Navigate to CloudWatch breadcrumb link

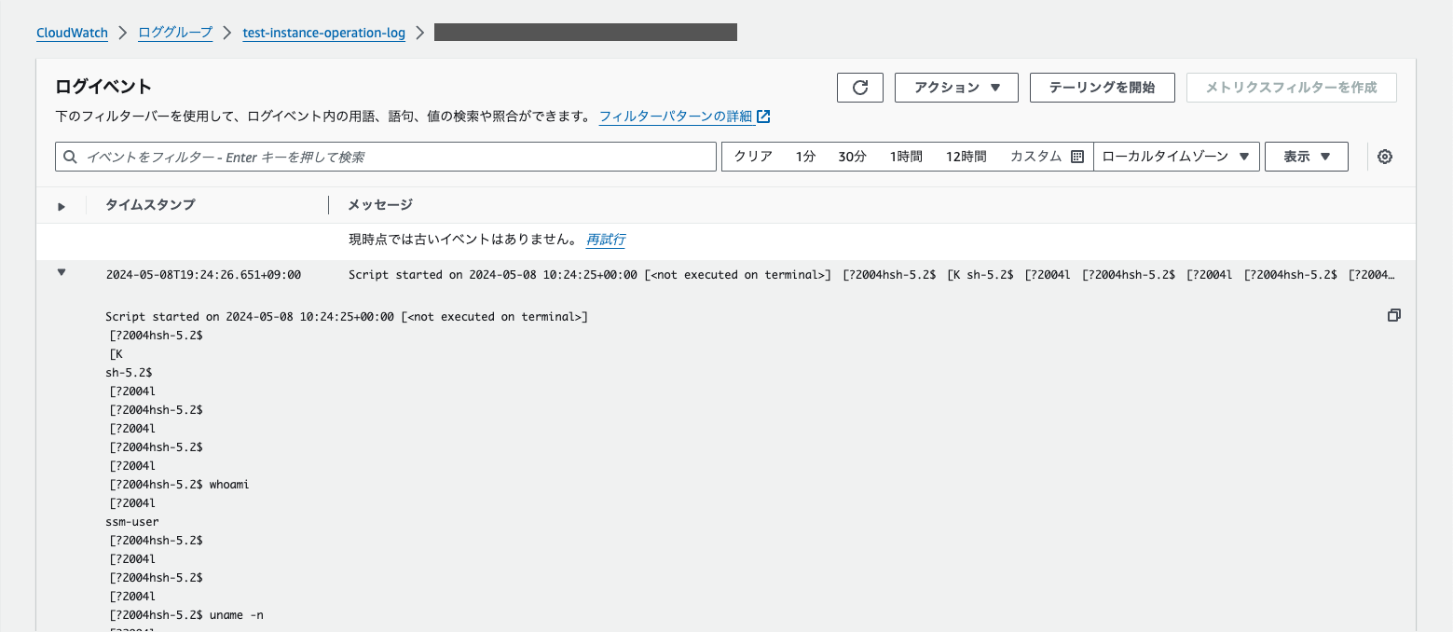72,33
